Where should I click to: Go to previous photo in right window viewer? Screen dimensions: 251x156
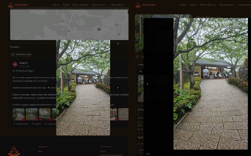[147, 84]
